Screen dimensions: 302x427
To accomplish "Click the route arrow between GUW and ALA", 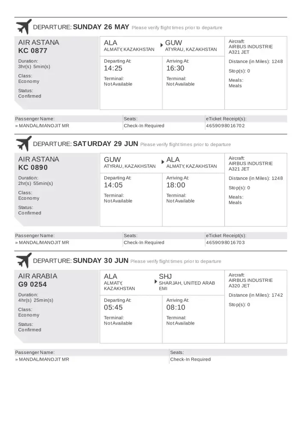I will 162,161.
